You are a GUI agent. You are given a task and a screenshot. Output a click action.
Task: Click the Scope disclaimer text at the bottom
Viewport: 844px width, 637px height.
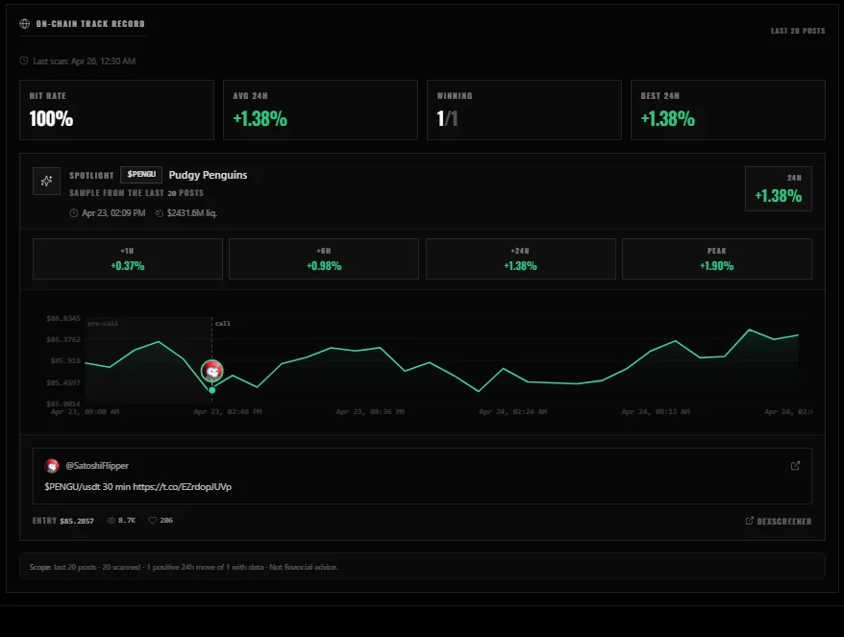click(x=184, y=567)
